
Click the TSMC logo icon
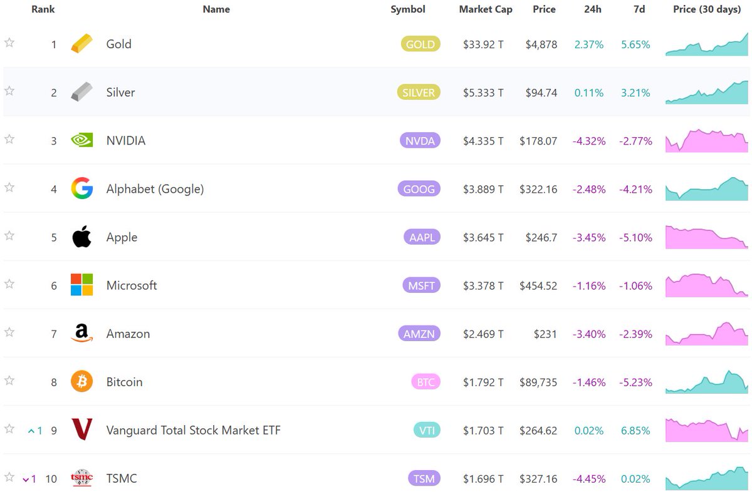[81, 478]
